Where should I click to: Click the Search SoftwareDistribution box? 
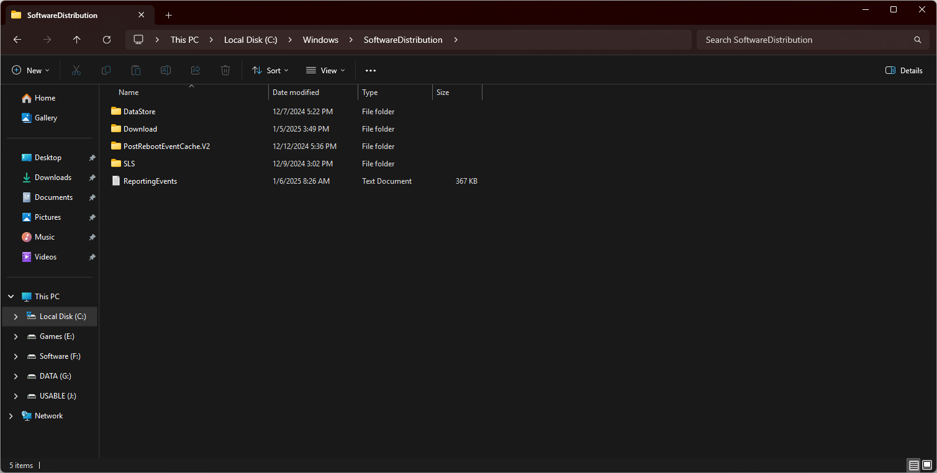tap(813, 40)
